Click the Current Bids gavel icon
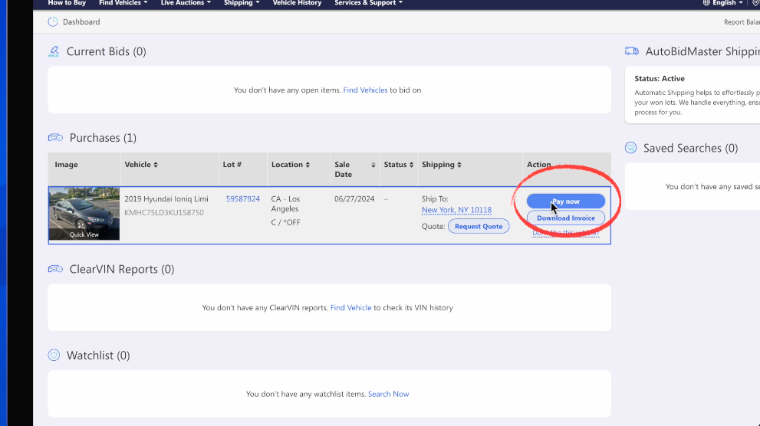 click(x=54, y=52)
